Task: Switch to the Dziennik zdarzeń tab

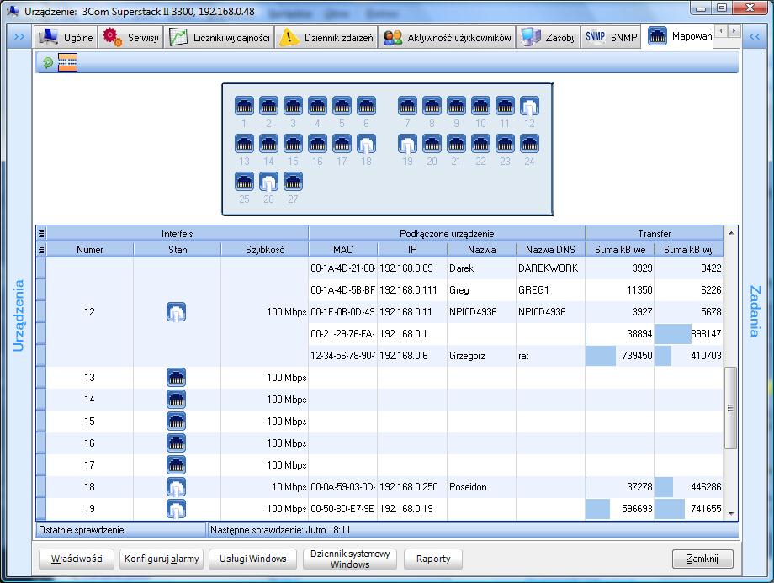Action: 326,37
